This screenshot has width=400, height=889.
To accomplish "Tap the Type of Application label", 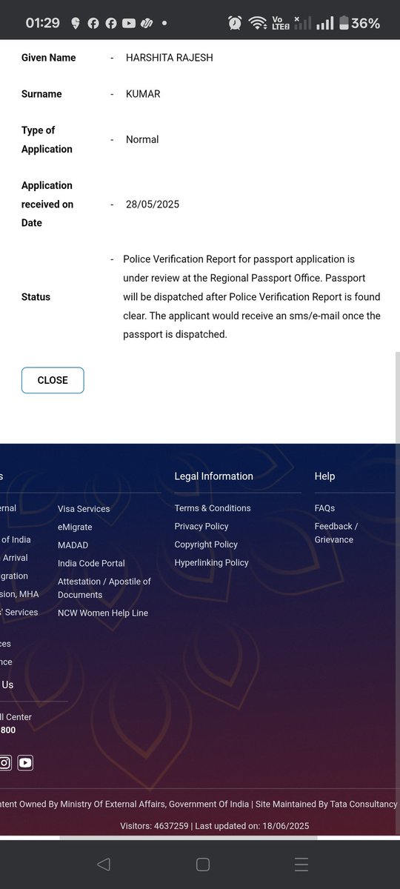I will click(47, 139).
